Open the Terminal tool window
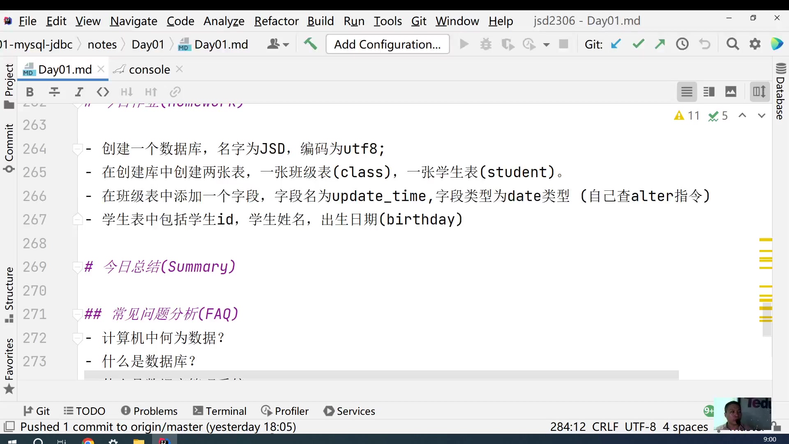Viewport: 789px width, 444px height. pos(220,411)
